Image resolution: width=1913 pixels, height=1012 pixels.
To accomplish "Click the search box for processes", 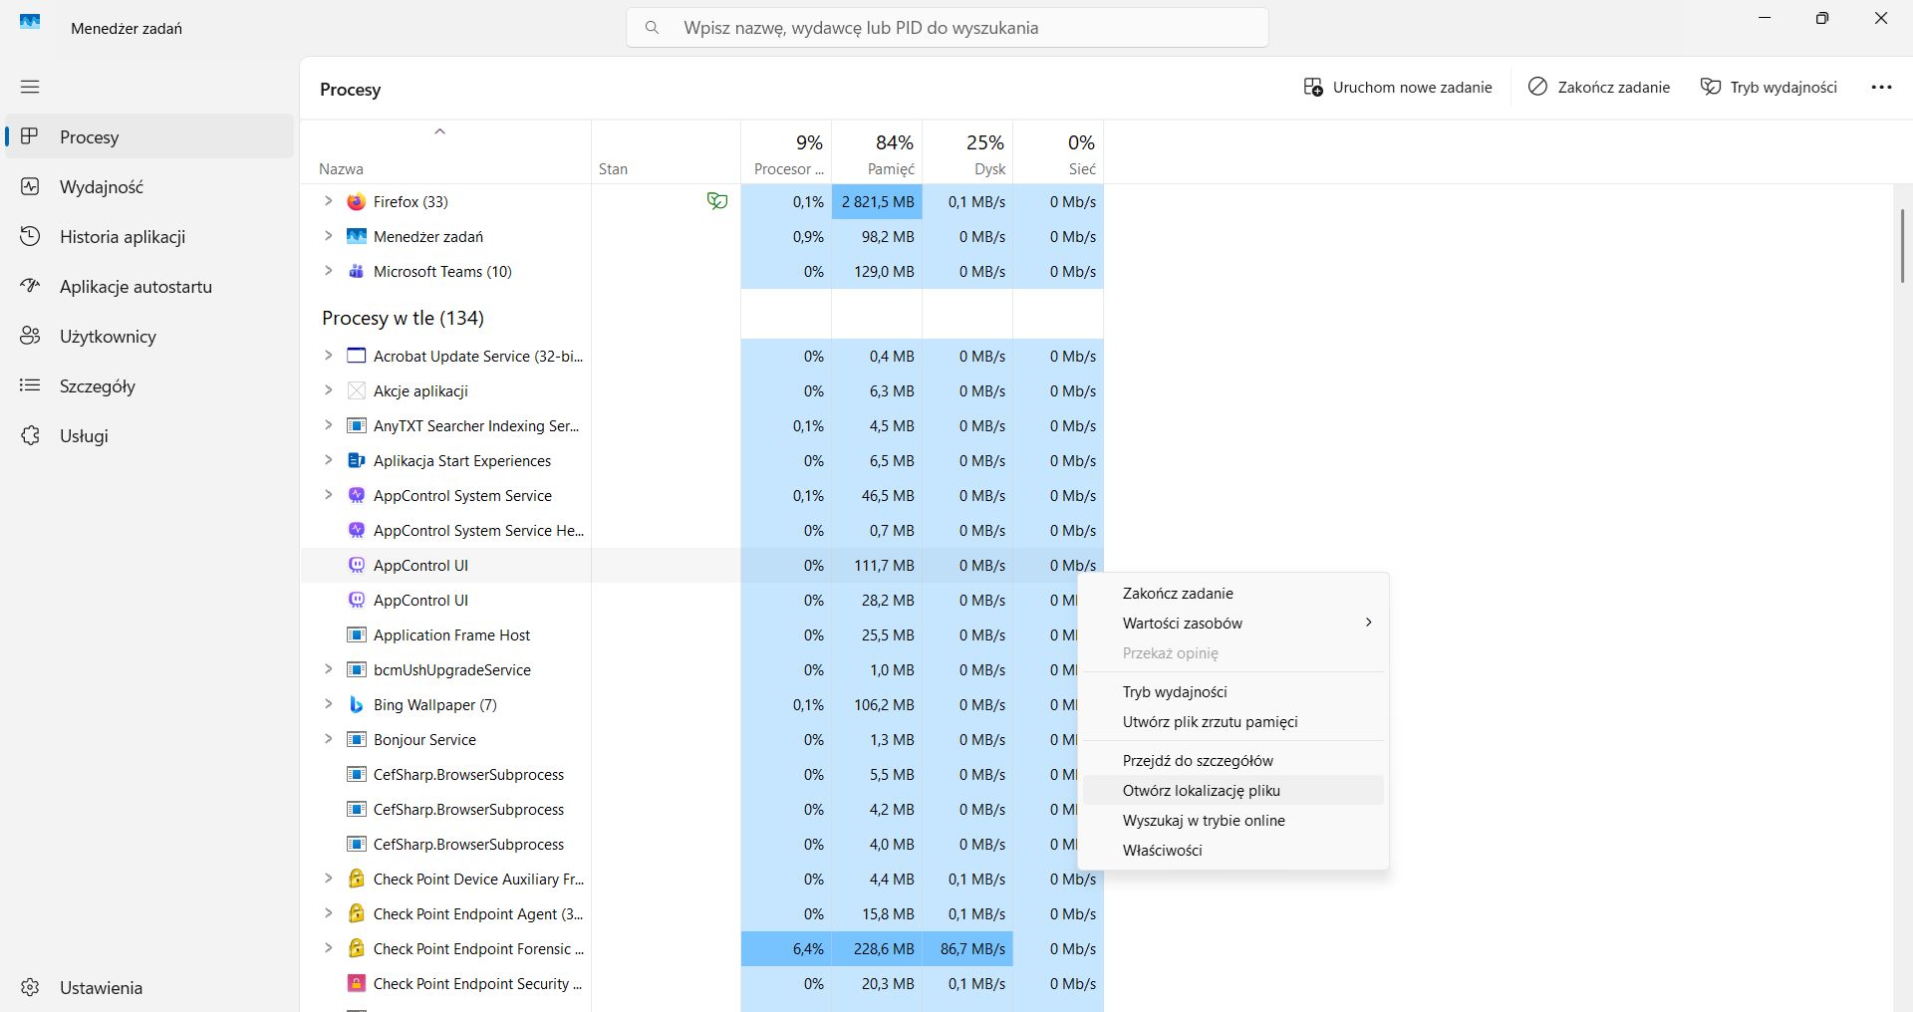I will pos(947,28).
